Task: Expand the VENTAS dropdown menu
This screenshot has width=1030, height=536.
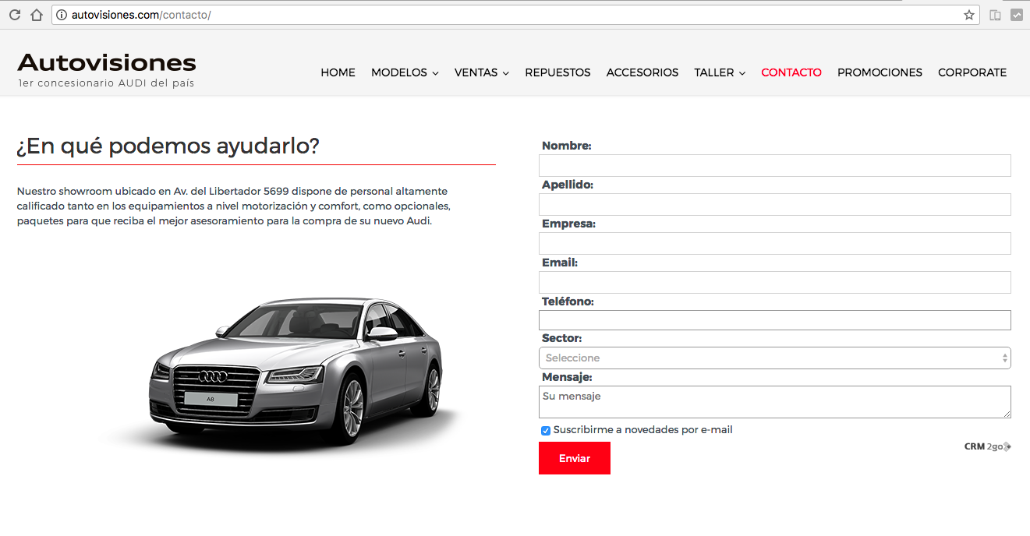Action: point(482,72)
